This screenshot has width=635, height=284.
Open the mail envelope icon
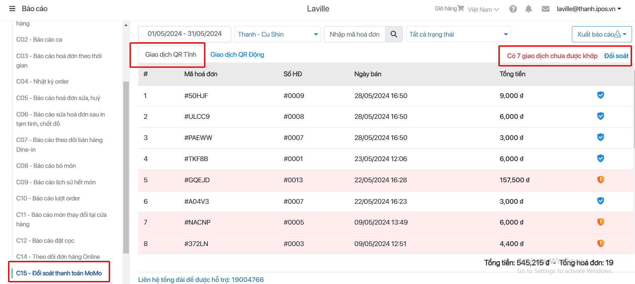click(545, 9)
